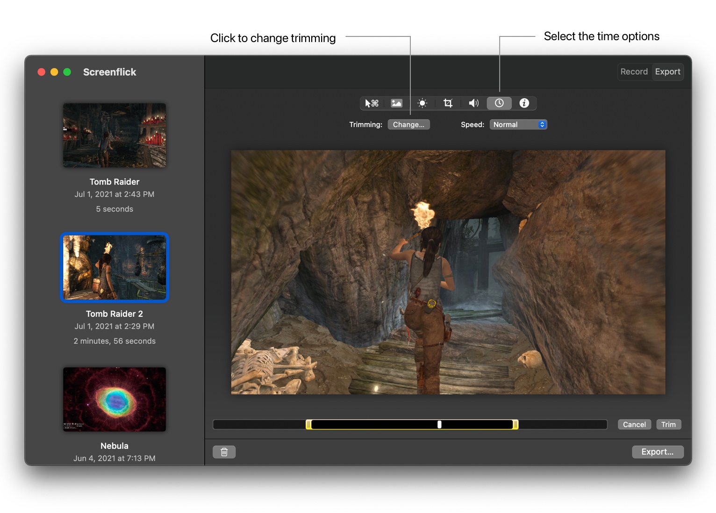Click the right yellow trim handle

click(x=516, y=424)
